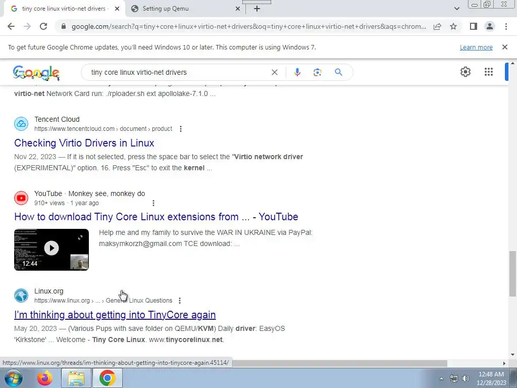The width and height of the screenshot is (517, 388).
Task: Dismiss the Chrome update info bar
Action: [504, 47]
